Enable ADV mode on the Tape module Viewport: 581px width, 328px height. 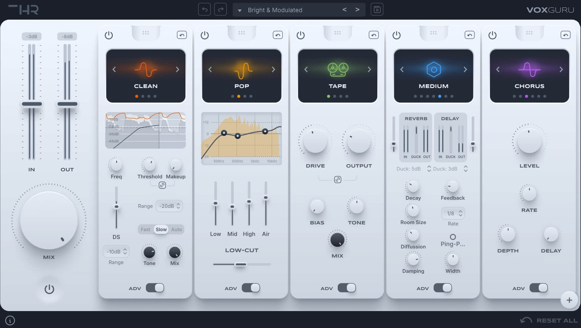(x=347, y=287)
